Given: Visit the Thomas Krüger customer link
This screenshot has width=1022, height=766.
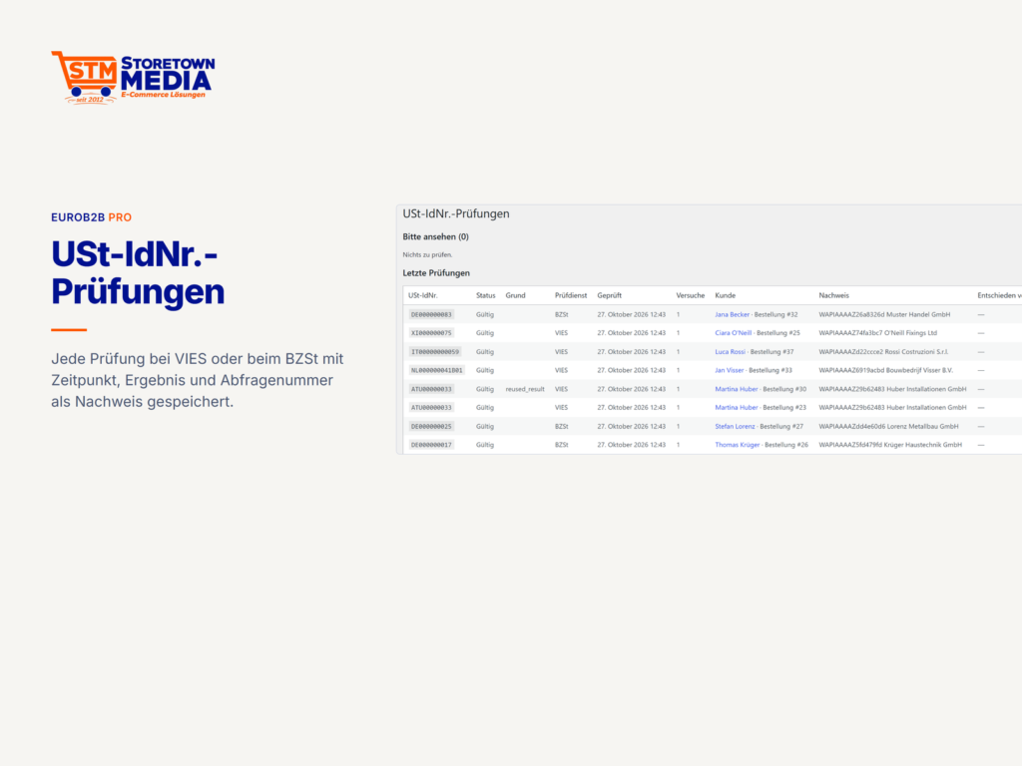Looking at the screenshot, I should coord(738,445).
